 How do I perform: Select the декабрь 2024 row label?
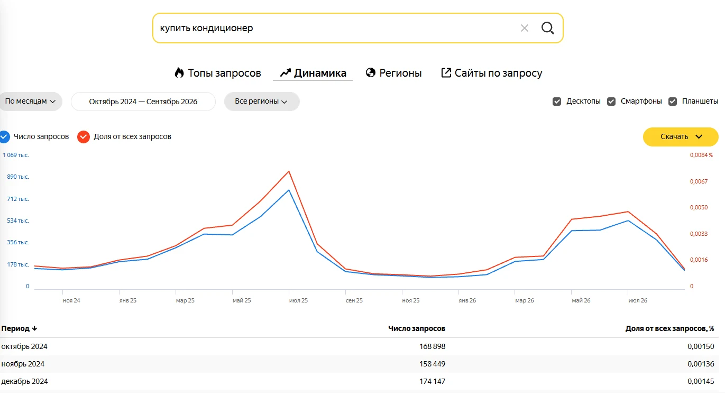pyautogui.click(x=25, y=381)
